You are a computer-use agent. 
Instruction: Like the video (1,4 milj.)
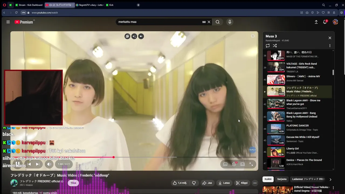tap(180, 183)
